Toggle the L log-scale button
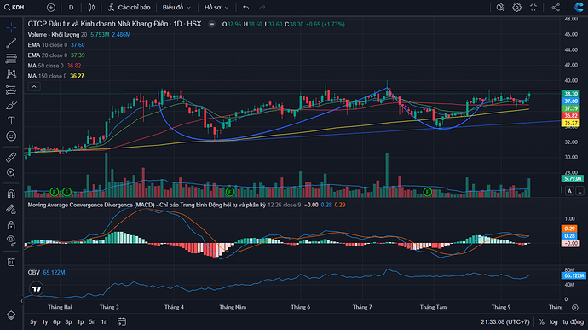 tap(579, 191)
